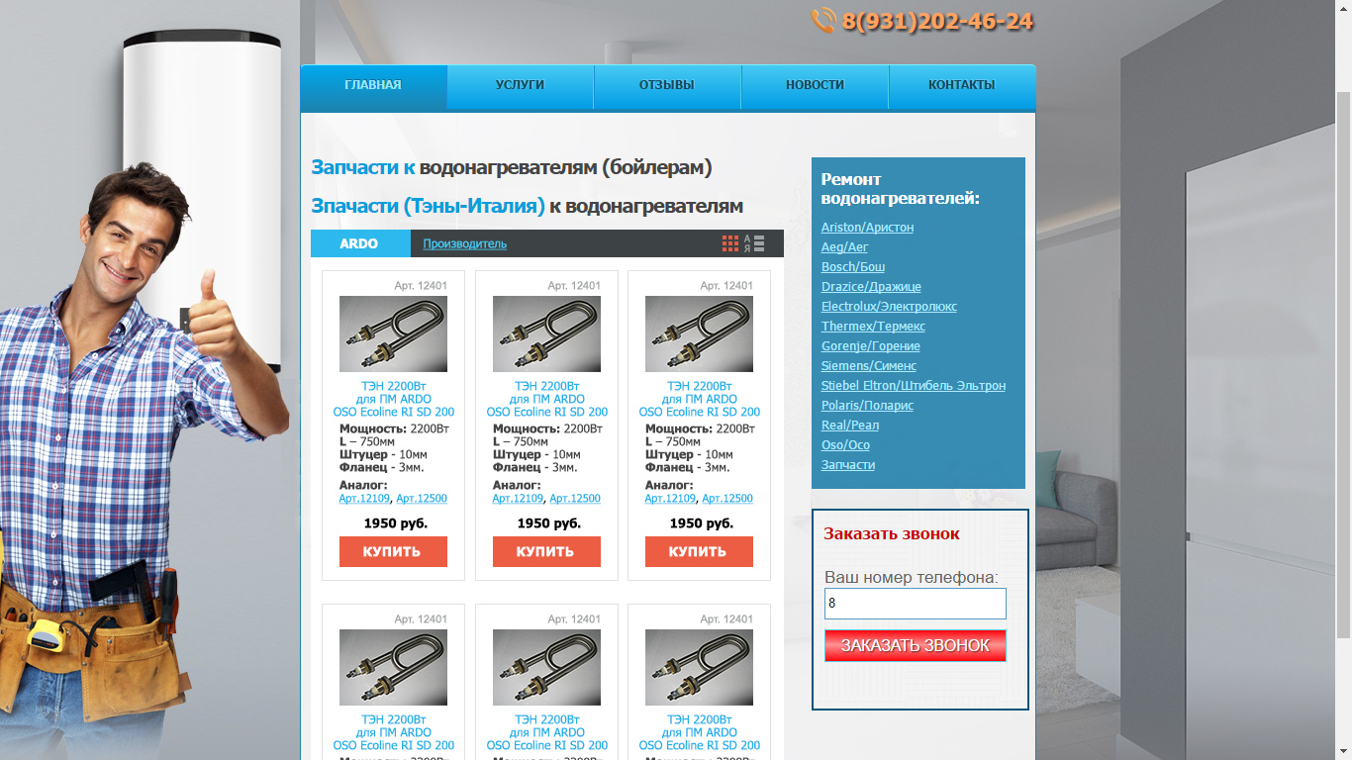Follow the Oso/Осо link
The width and height of the screenshot is (1352, 760).
845,445
